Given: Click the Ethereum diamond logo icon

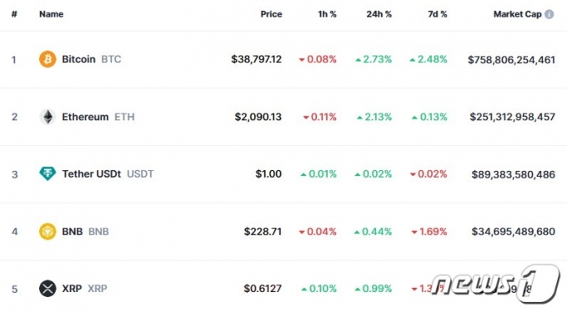Looking at the screenshot, I should click(x=48, y=117).
